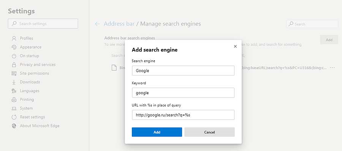Click the On startup power icon
Screen dimensions: 342x151
(14, 56)
